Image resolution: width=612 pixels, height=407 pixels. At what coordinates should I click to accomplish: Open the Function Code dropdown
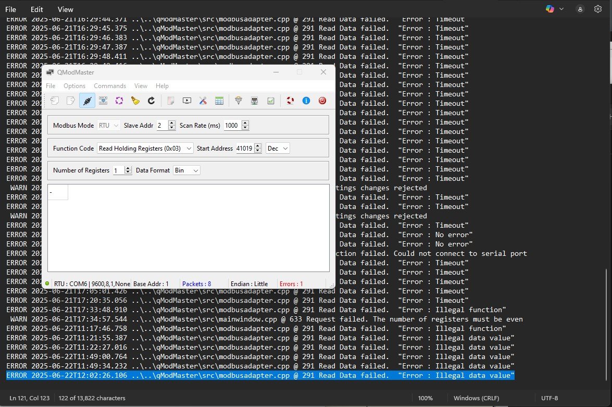(x=145, y=149)
